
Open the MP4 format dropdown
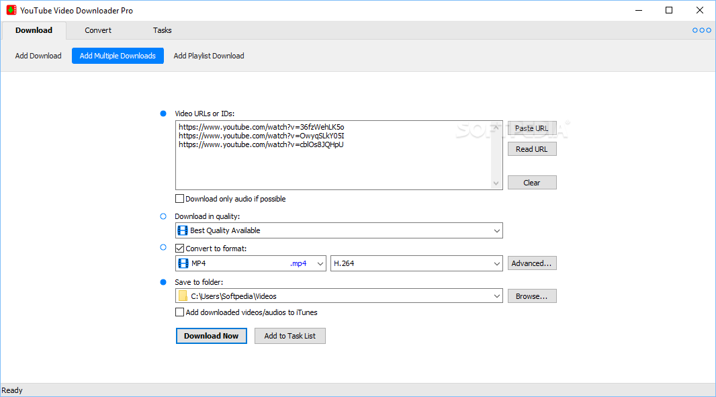coord(320,263)
